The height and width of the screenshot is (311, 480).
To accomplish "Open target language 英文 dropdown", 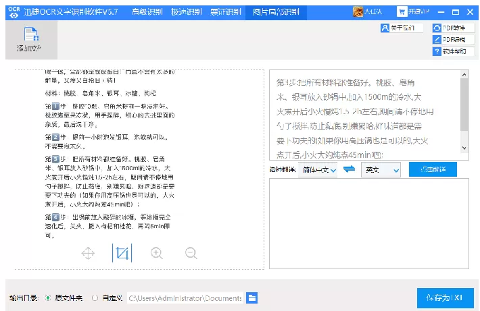I will point(381,169).
